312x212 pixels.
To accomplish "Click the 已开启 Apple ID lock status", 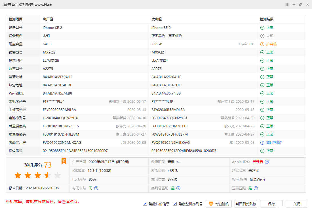I will [258, 162].
